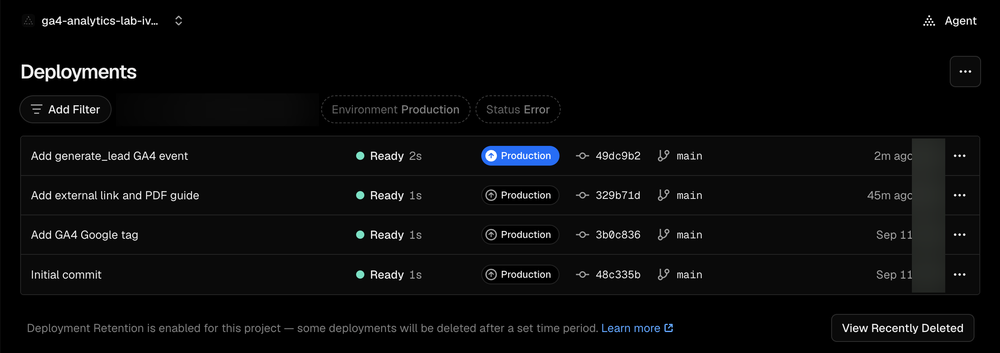Open the 'Initial commit' deployment

(66, 275)
